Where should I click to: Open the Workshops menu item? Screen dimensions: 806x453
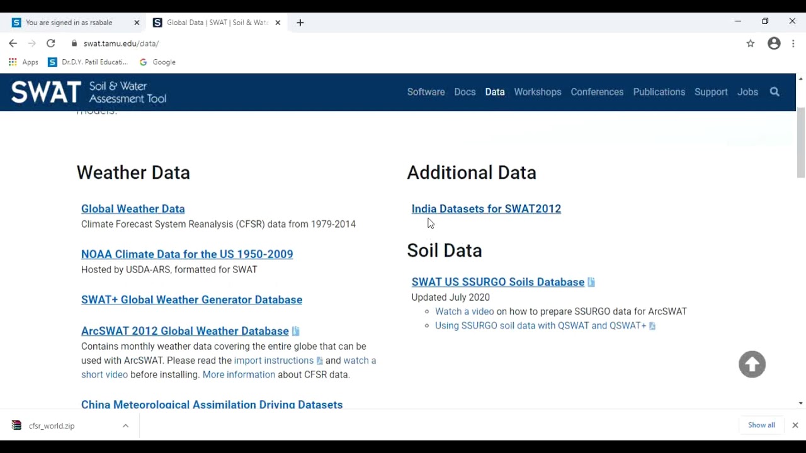(537, 92)
